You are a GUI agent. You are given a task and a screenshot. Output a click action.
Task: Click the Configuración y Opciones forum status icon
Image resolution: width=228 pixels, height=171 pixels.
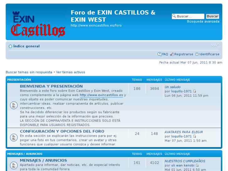click(x=14, y=137)
